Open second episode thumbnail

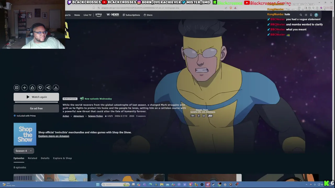tap(127, 178)
